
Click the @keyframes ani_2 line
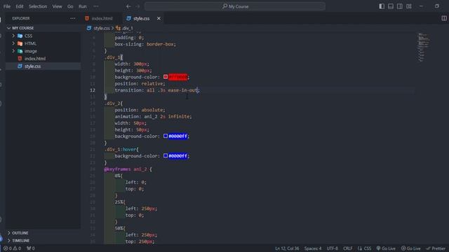(128, 169)
